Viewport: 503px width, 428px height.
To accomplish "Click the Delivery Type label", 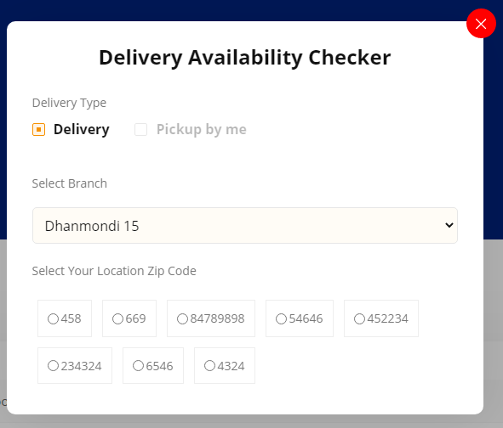I will pos(69,103).
